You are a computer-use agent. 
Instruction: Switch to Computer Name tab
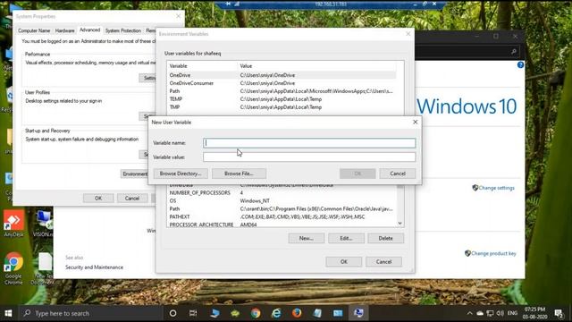pos(34,30)
